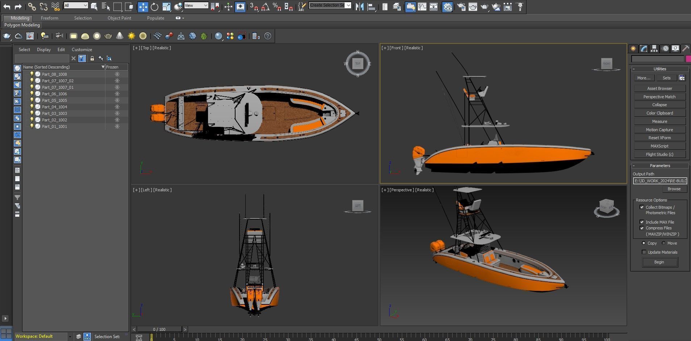691x341 pixels.
Task: Click the Rendered Frame Window icon
Action: pyautogui.click(x=473, y=7)
